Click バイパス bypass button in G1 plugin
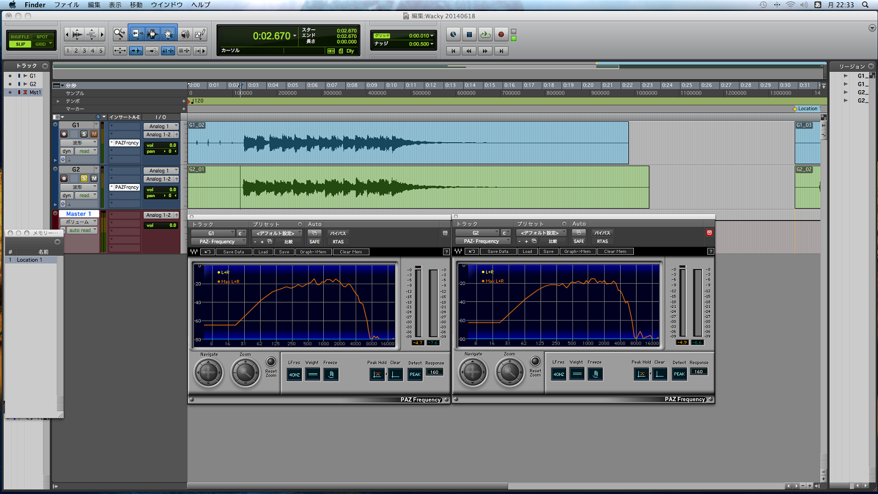Image resolution: width=878 pixels, height=494 pixels. (338, 233)
